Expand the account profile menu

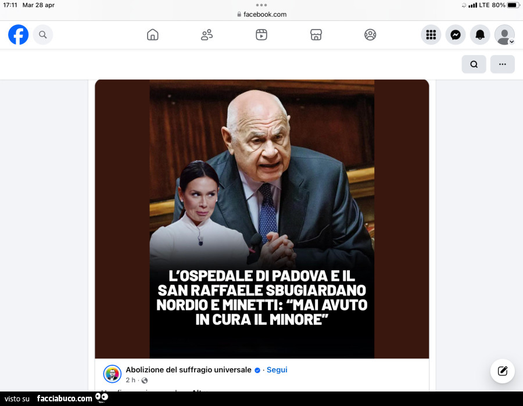click(504, 35)
